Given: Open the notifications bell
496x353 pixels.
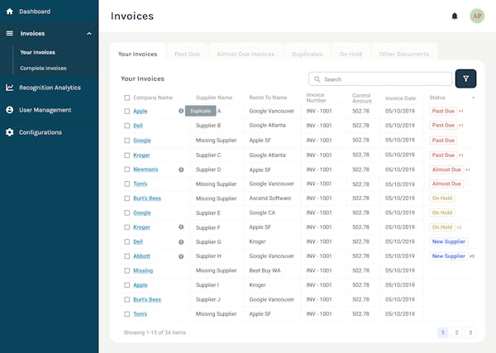Looking at the screenshot, I should coord(455,17).
